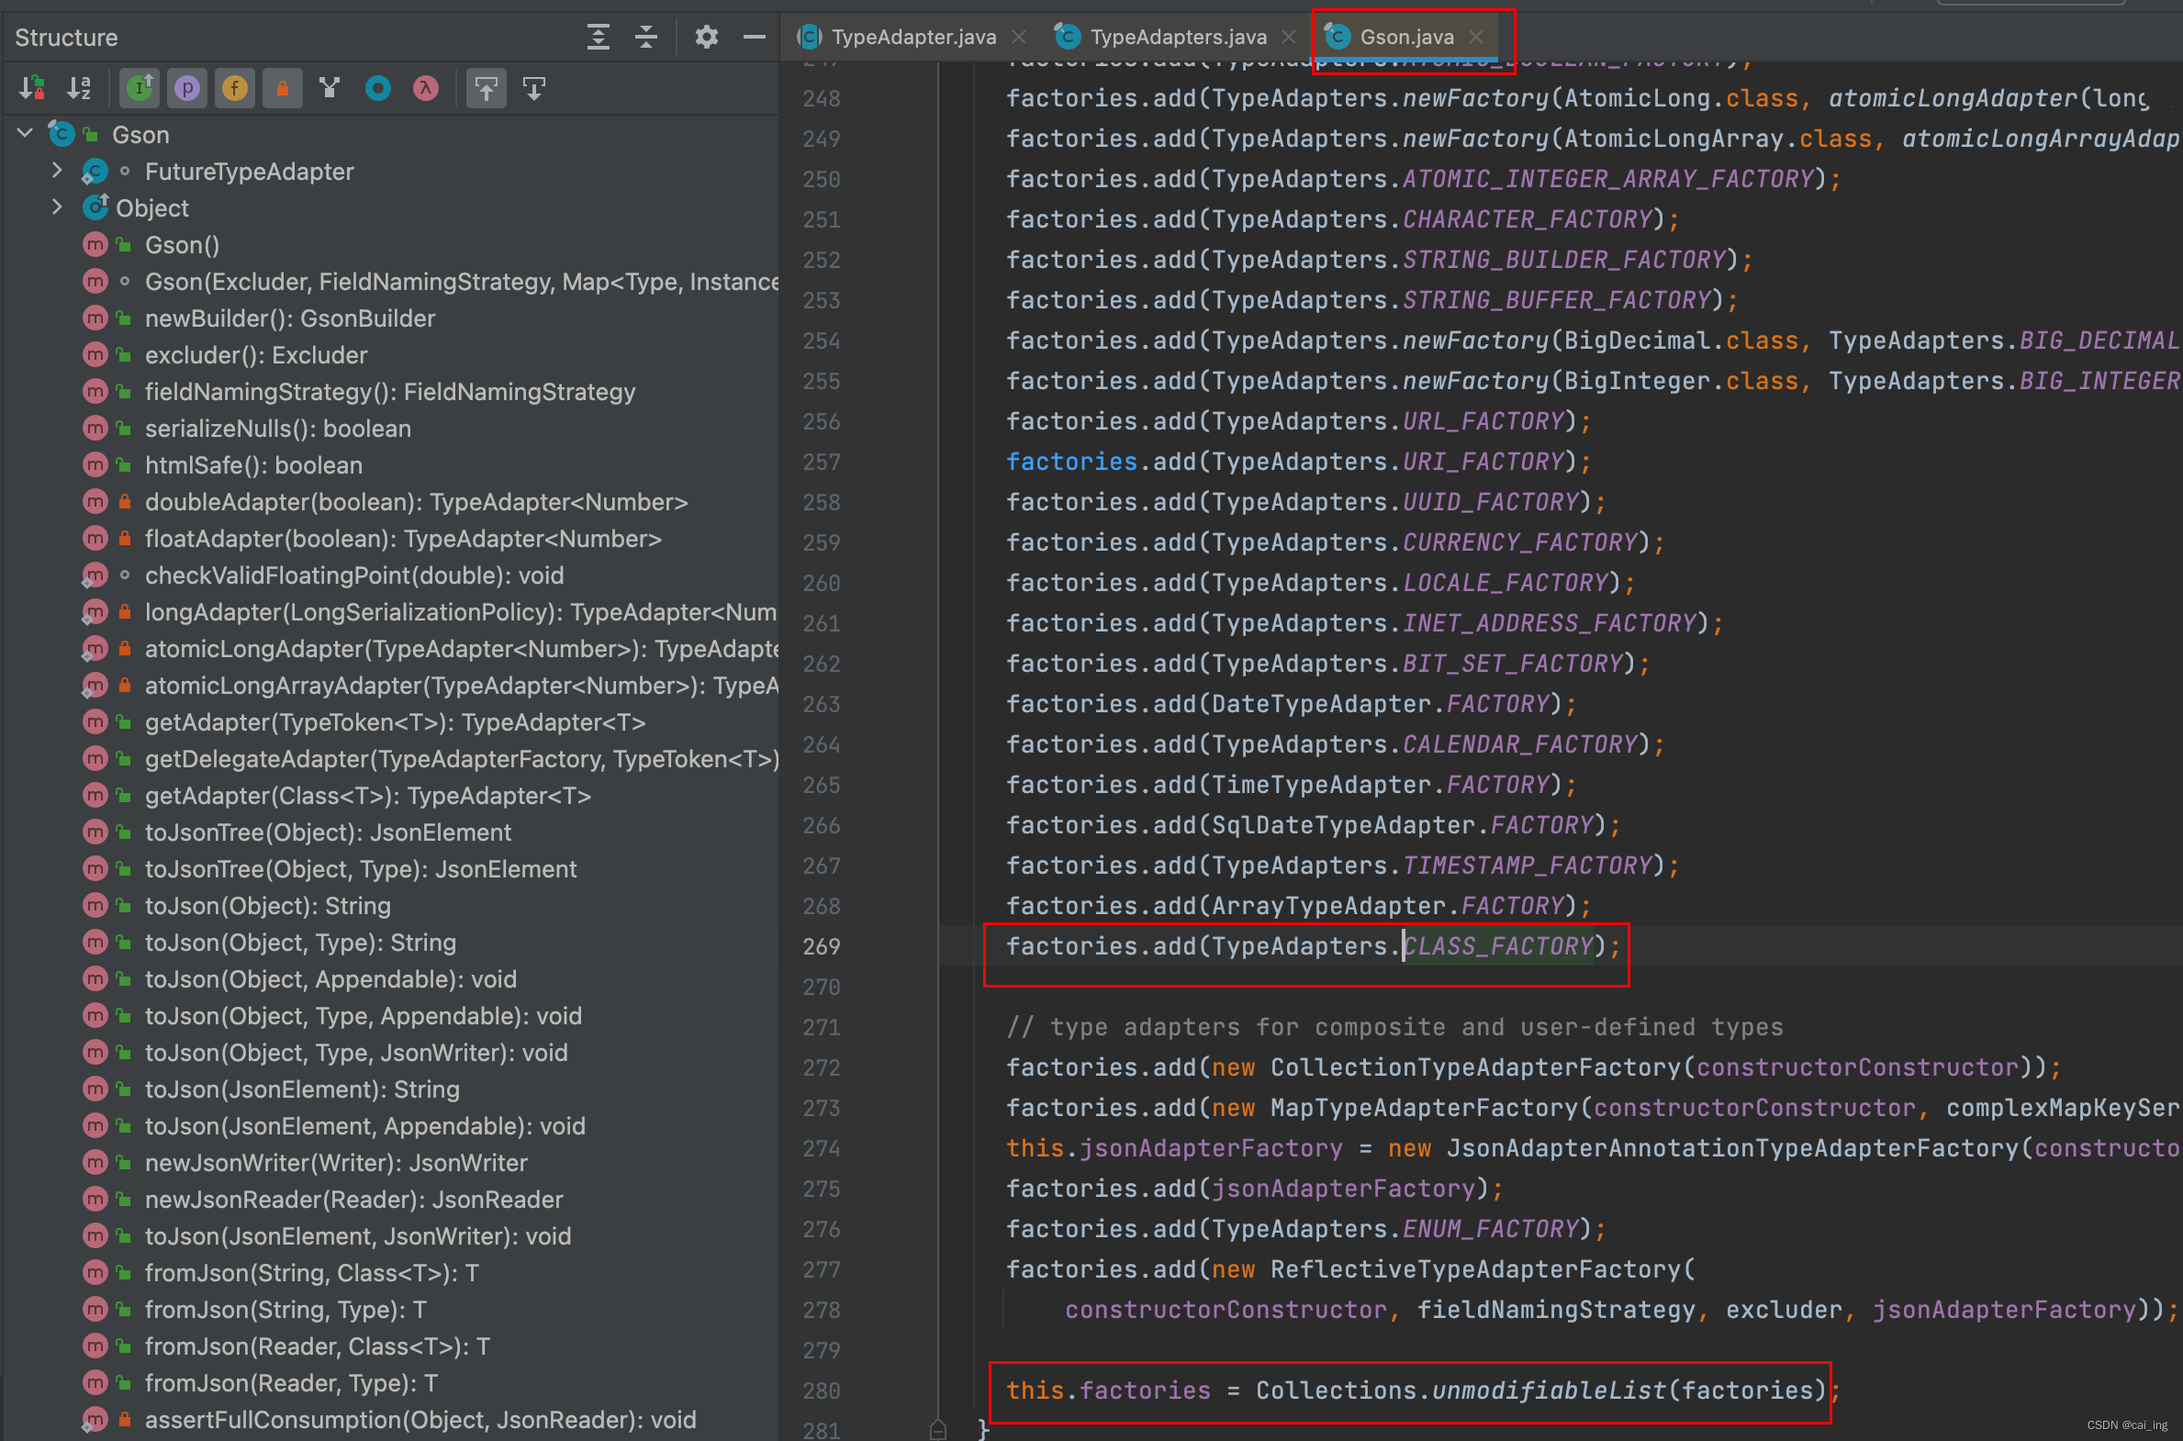The image size is (2183, 1441).
Task: Select toJsonTree(Object): JsonElement
Action: point(328,832)
